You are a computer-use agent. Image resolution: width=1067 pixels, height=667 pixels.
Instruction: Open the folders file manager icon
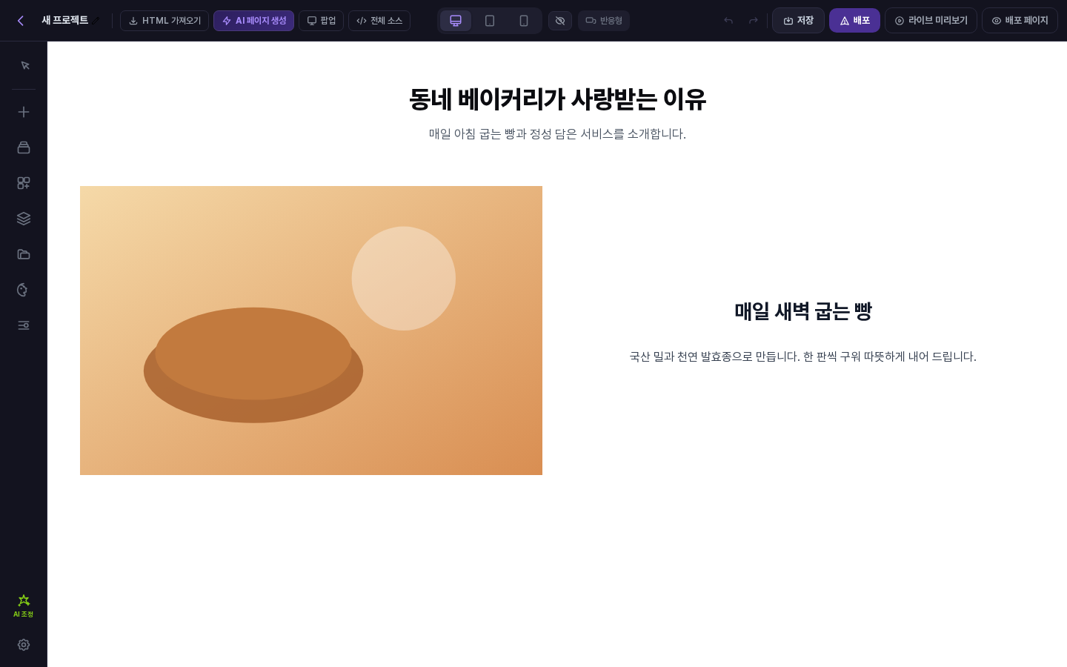24,254
